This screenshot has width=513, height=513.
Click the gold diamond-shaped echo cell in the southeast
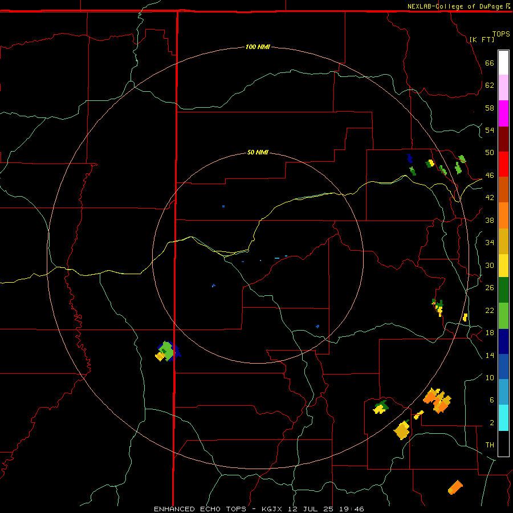402,430
